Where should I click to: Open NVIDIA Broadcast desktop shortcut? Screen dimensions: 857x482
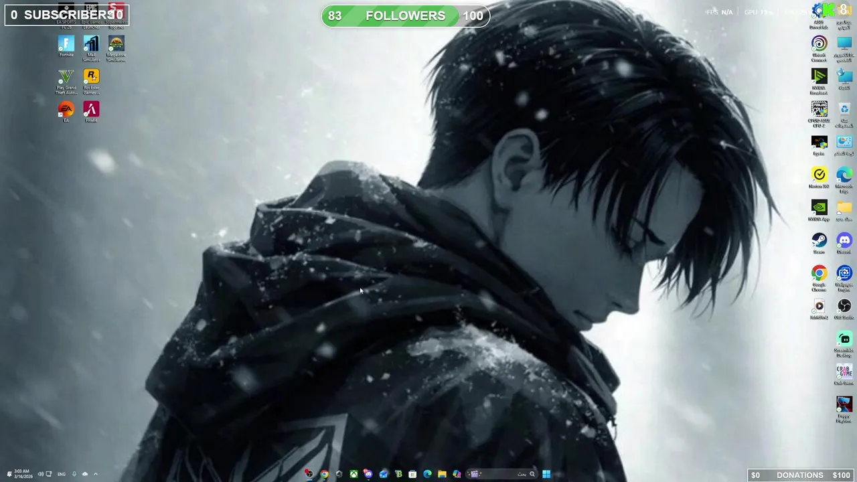click(819, 82)
